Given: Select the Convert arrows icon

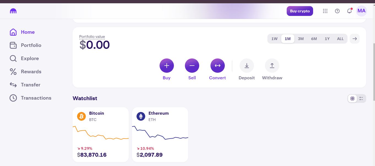Looking at the screenshot, I should [218, 66].
